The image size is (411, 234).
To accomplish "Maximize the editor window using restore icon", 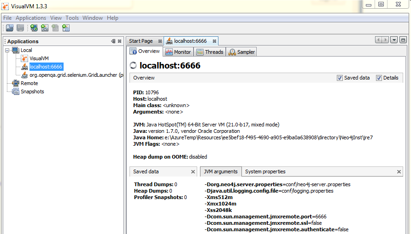I will point(403,40).
